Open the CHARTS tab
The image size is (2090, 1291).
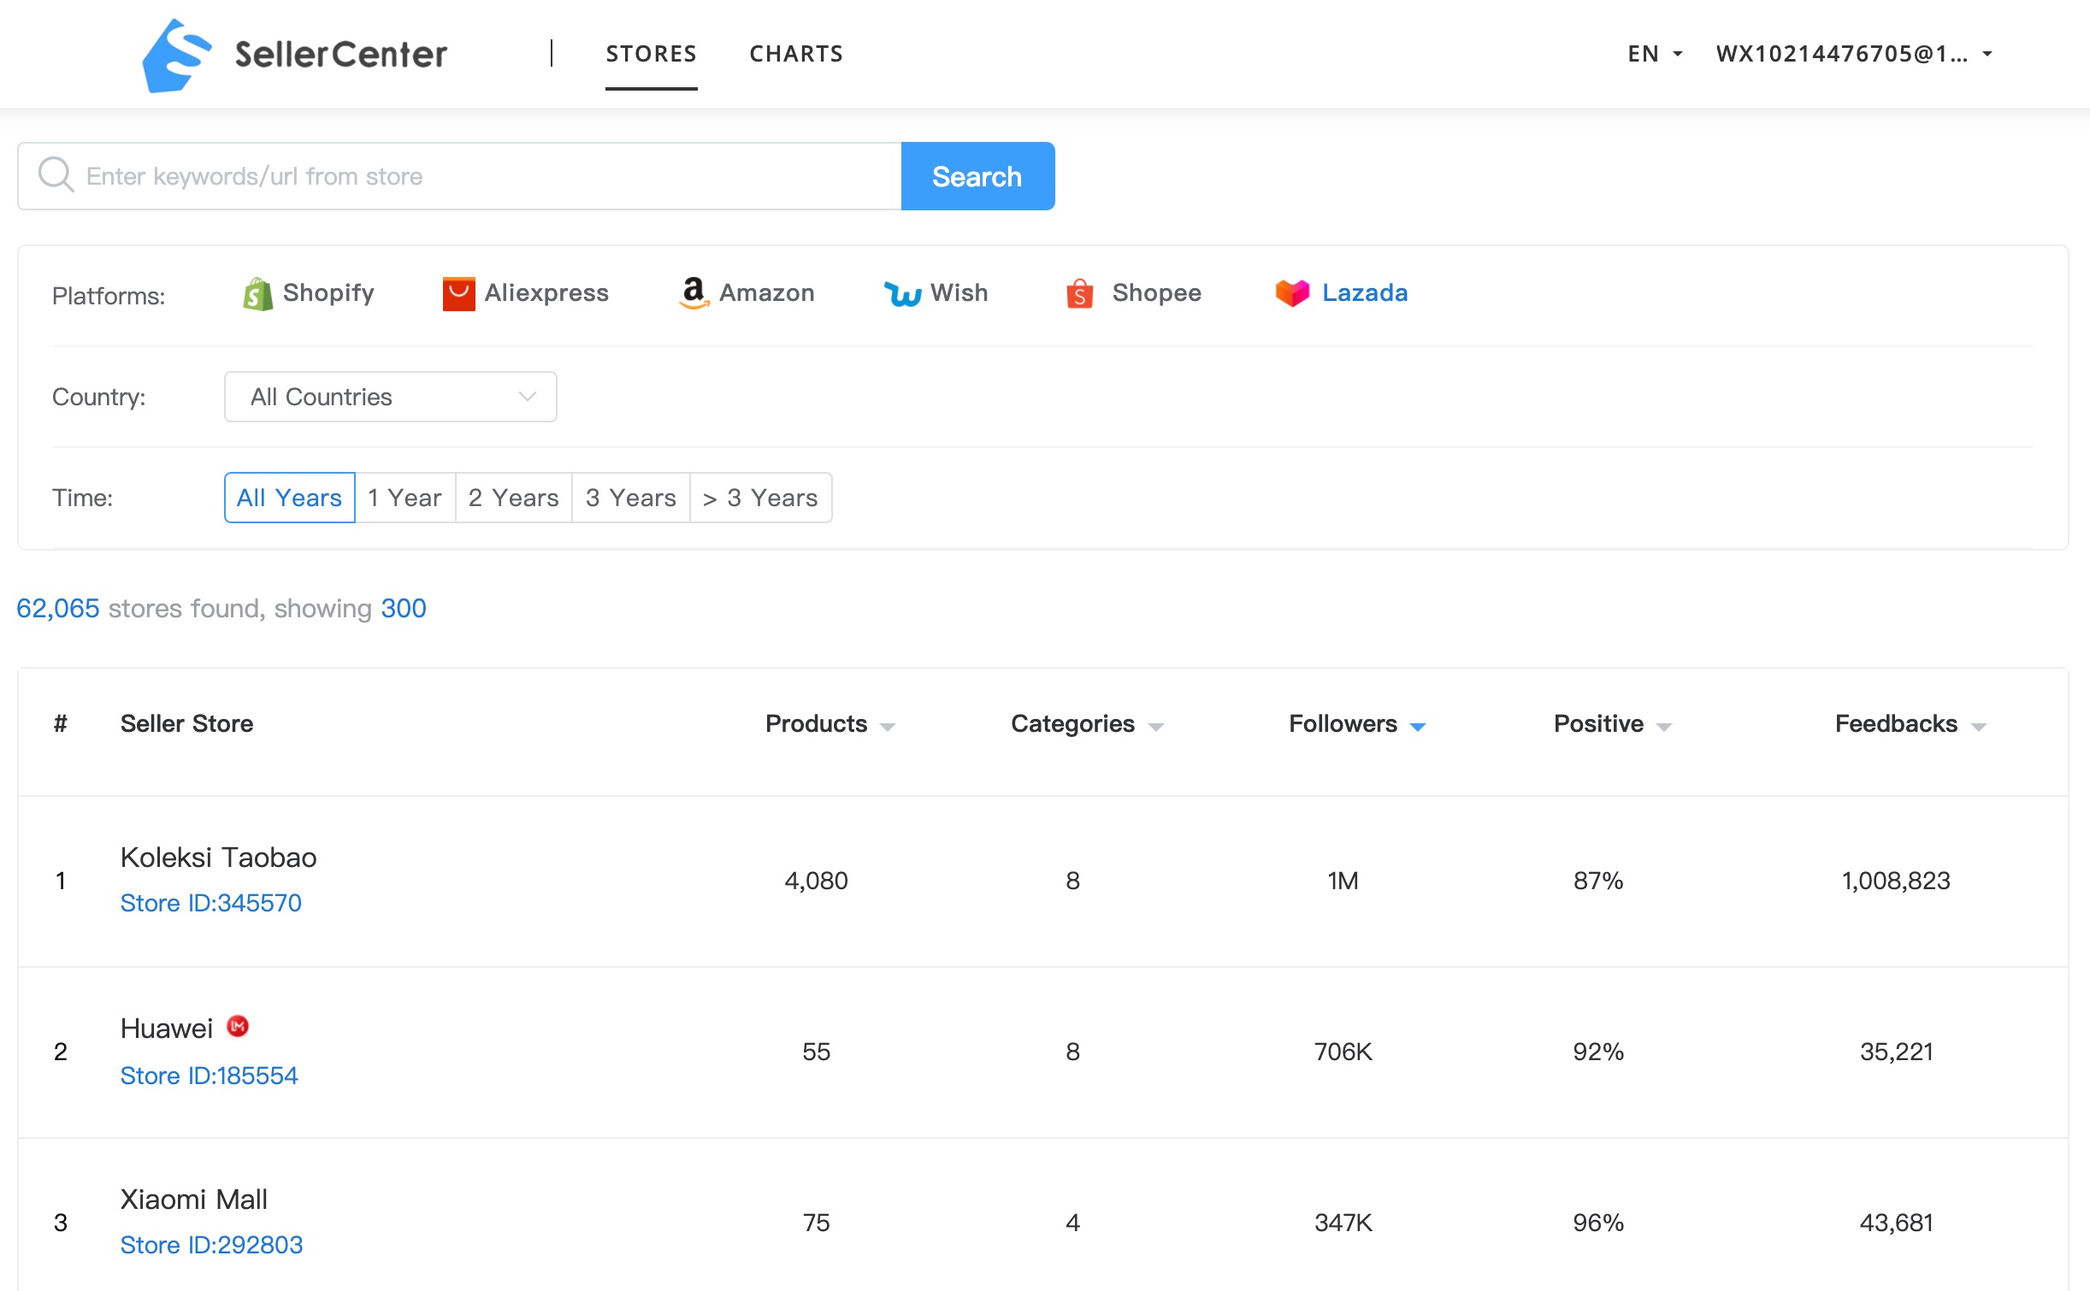point(797,52)
